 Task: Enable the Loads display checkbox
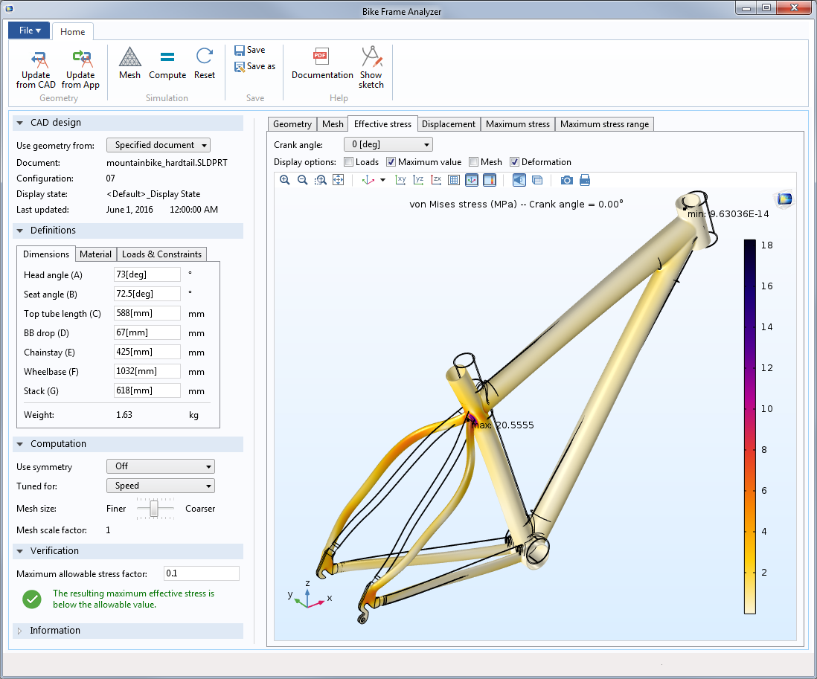(348, 162)
